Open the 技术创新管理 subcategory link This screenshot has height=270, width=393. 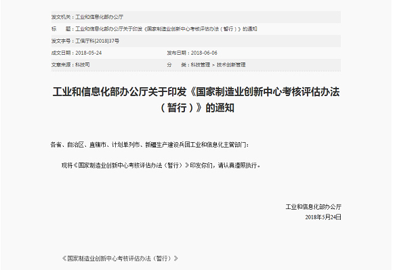(231, 65)
